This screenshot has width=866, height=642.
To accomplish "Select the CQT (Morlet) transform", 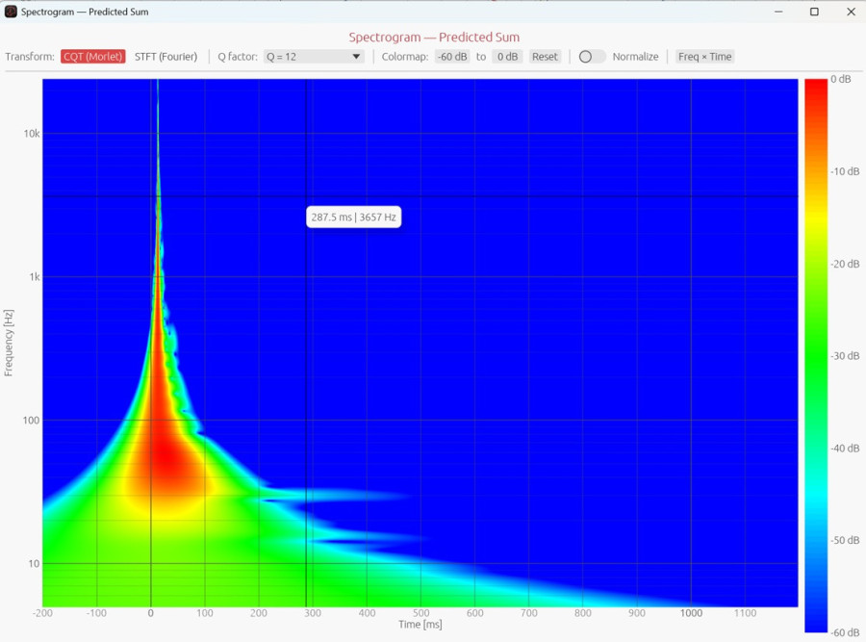I will pos(92,57).
